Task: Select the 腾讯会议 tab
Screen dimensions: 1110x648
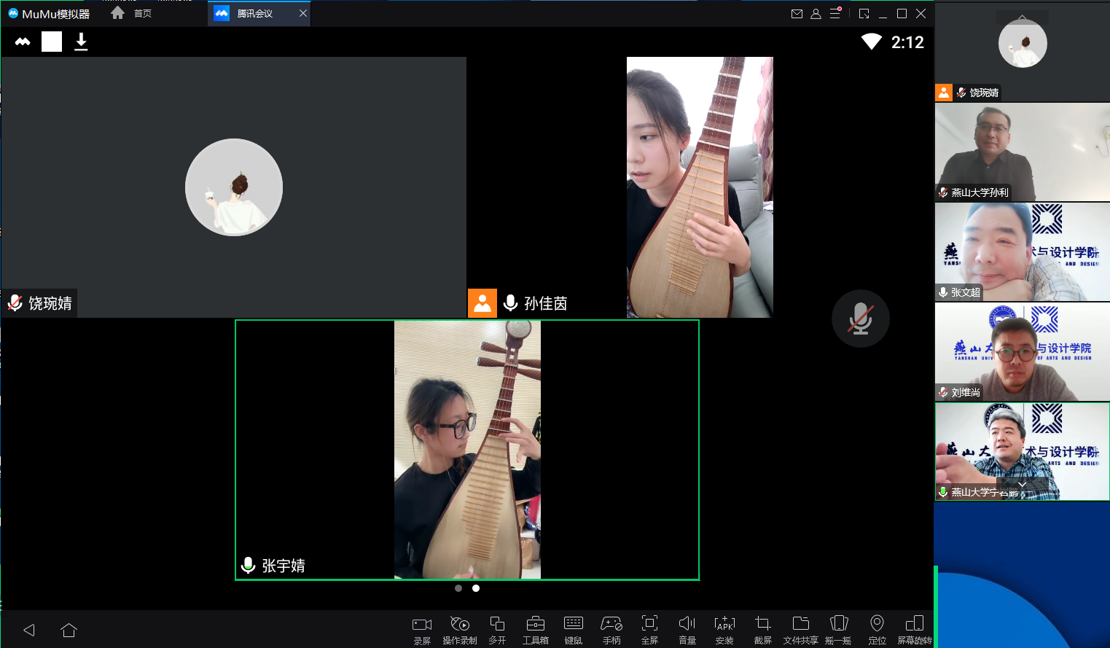Action: (x=254, y=14)
